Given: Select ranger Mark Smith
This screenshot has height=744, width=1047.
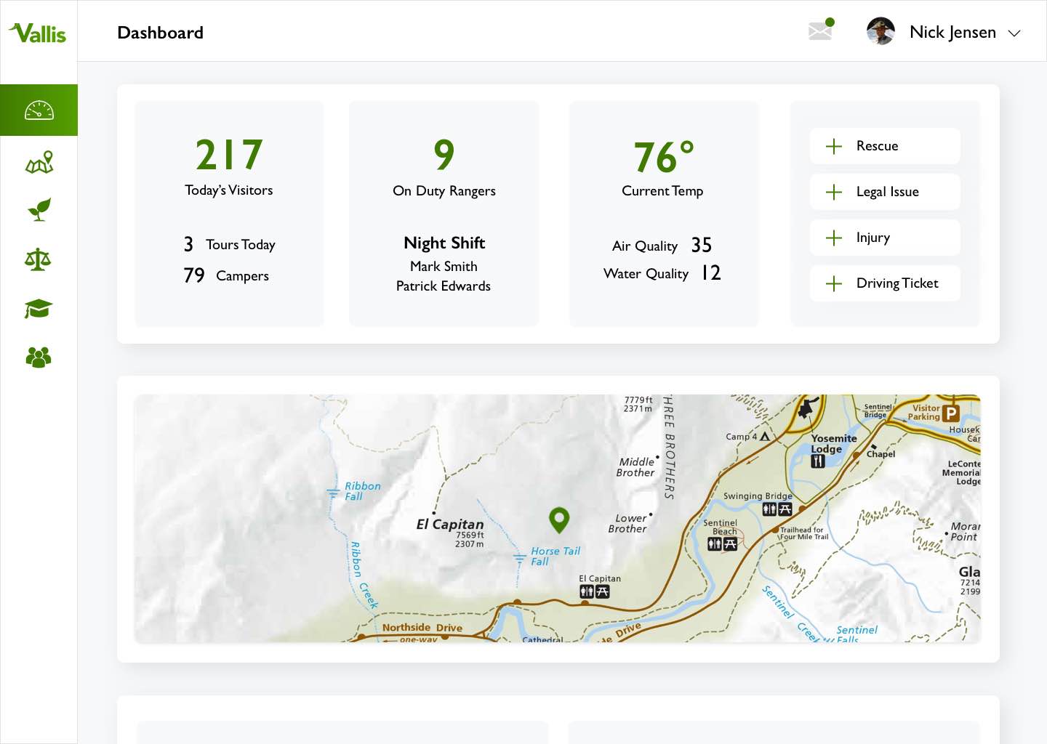Looking at the screenshot, I should click(x=444, y=266).
